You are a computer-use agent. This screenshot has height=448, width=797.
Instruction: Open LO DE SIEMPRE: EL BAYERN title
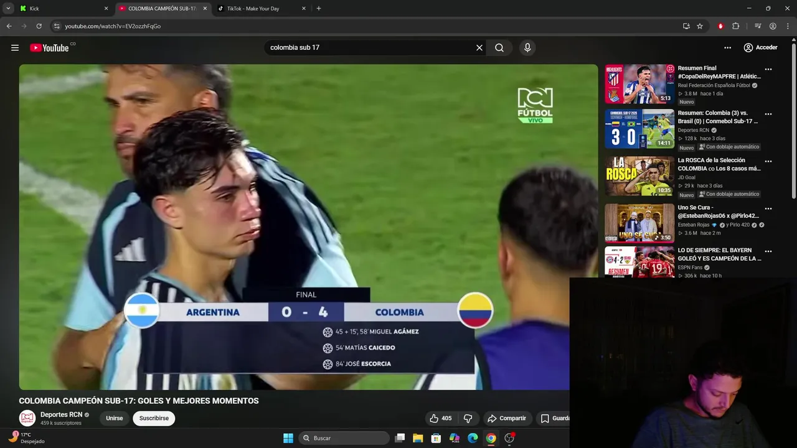point(719,254)
